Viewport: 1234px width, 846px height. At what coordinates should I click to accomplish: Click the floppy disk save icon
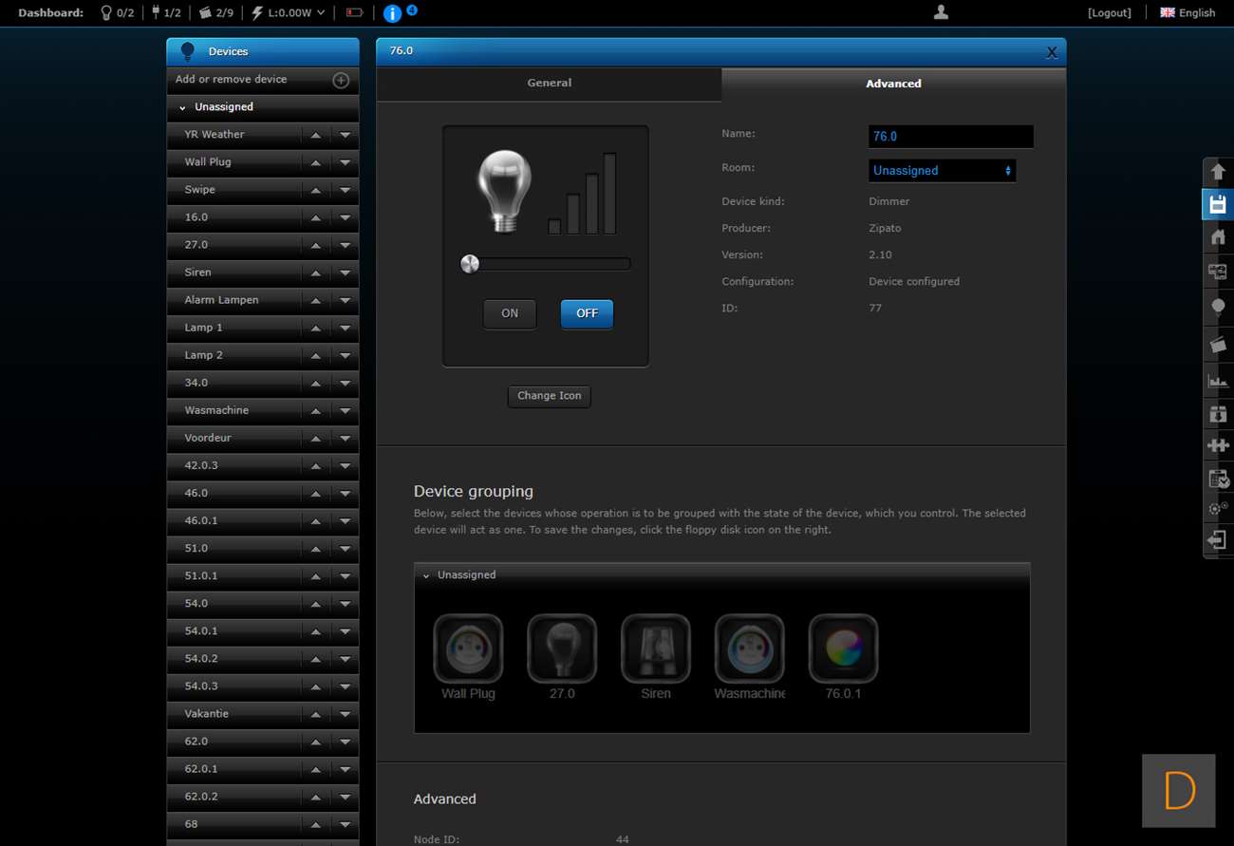1218,205
